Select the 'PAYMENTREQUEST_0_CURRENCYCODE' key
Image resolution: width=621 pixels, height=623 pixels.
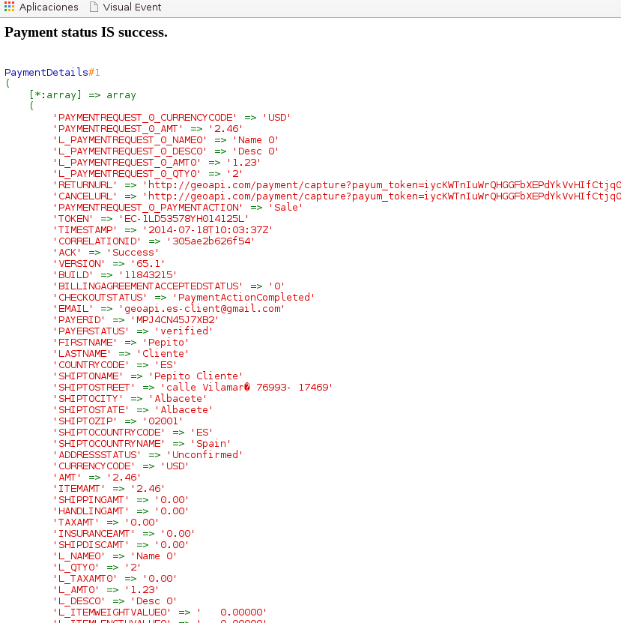(145, 118)
